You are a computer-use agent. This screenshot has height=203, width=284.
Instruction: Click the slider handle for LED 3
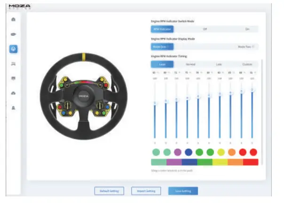(x=177, y=100)
